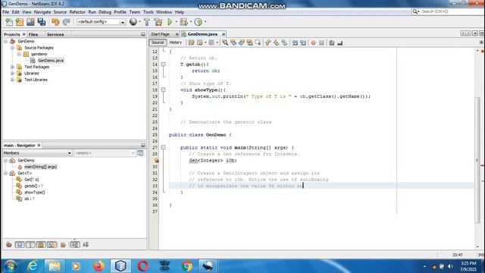Open Opera from the taskbar
This screenshot has height=273, width=485.
[x=142, y=266]
